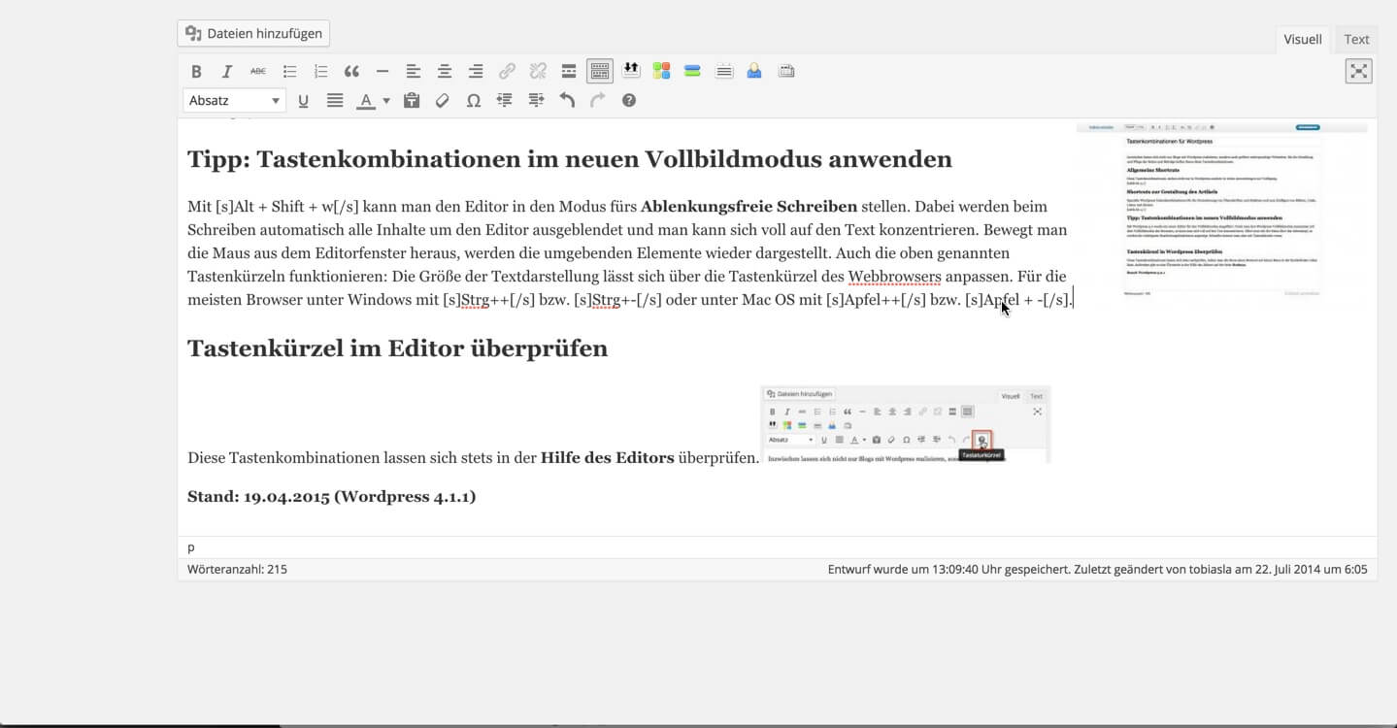
Task: Click the insert link icon
Action: coord(507,71)
